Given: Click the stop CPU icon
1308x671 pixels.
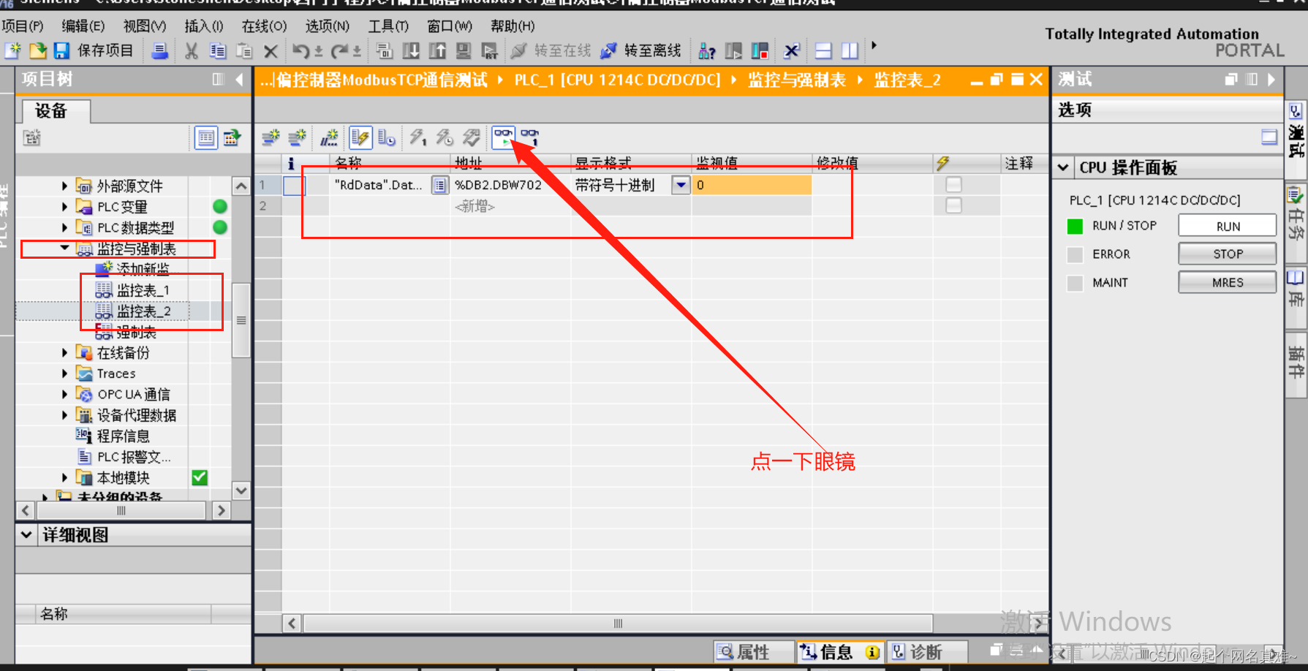Looking at the screenshot, I should [x=760, y=50].
